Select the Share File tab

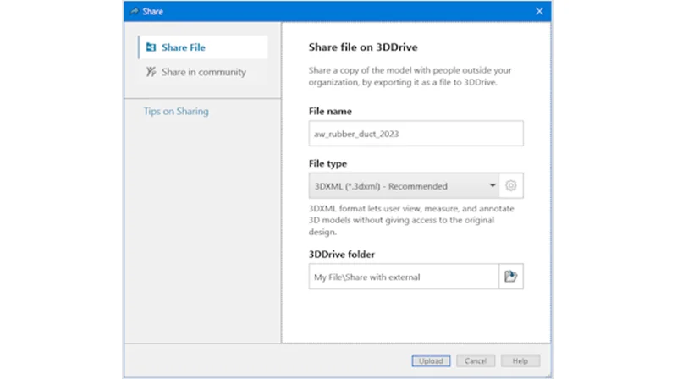point(184,47)
